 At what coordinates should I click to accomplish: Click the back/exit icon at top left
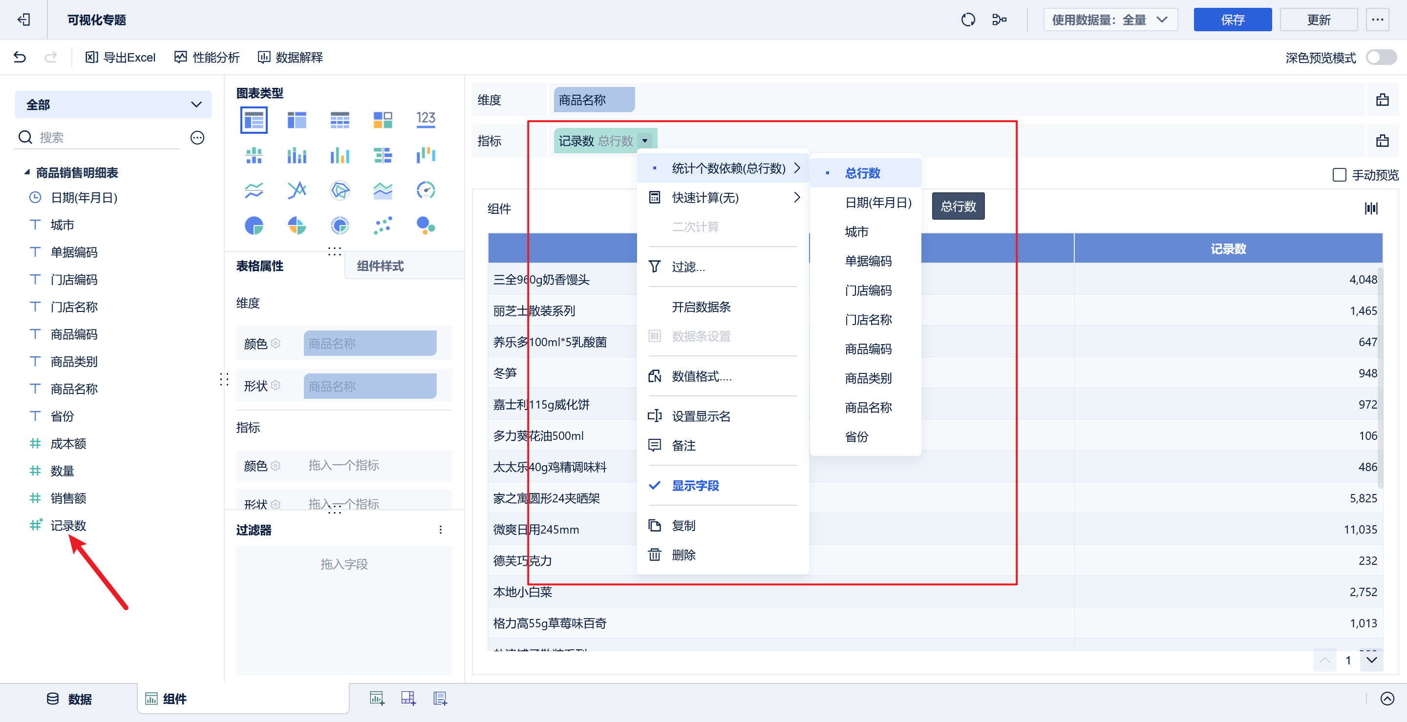tap(23, 20)
